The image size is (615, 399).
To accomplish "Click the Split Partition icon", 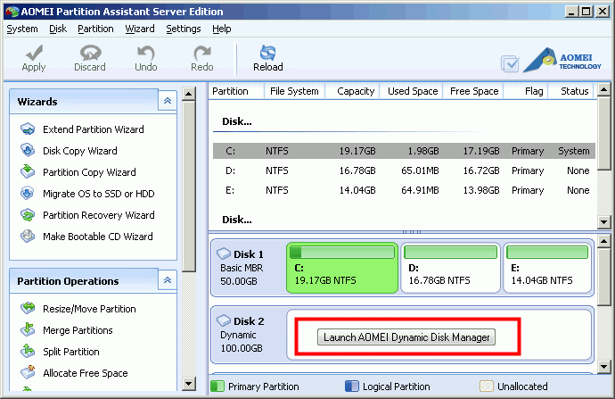I will click(x=28, y=351).
